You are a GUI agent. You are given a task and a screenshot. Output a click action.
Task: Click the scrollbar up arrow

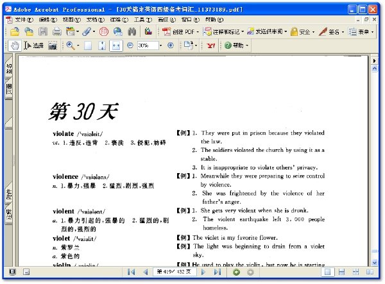[x=375, y=69]
